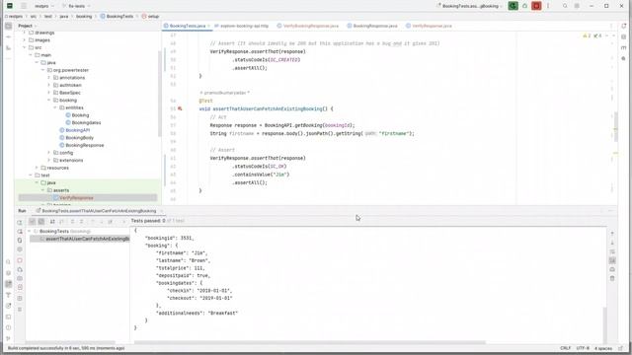Click BookingTests in the breadcrumb bar
The width and height of the screenshot is (632, 355).
pos(117,17)
